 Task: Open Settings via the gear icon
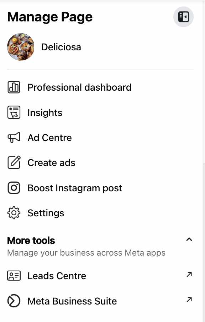pos(14,213)
